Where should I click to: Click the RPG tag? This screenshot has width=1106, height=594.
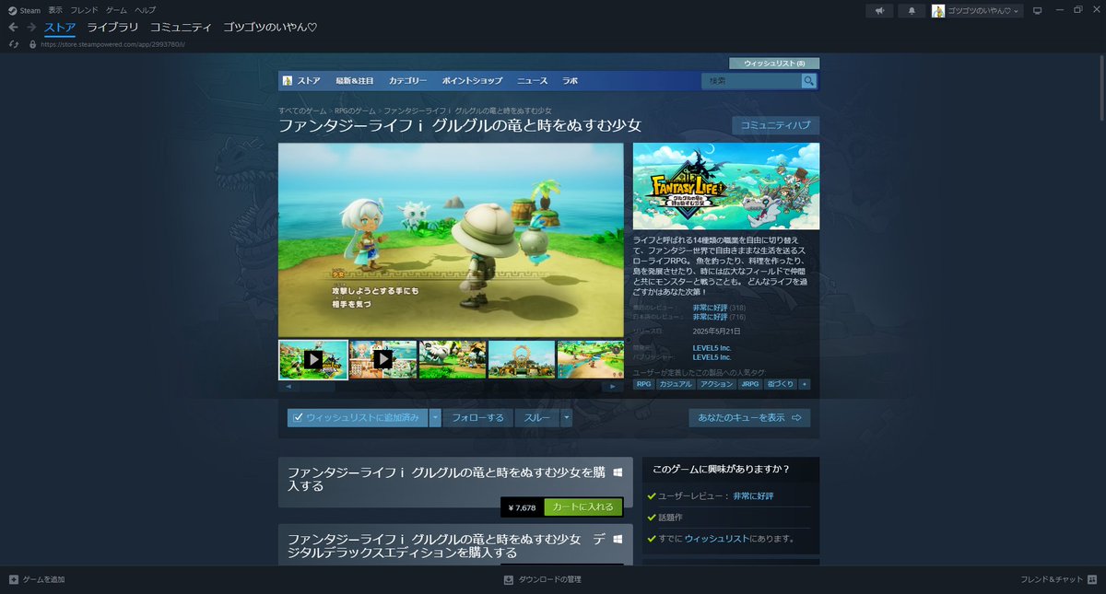pyautogui.click(x=643, y=384)
